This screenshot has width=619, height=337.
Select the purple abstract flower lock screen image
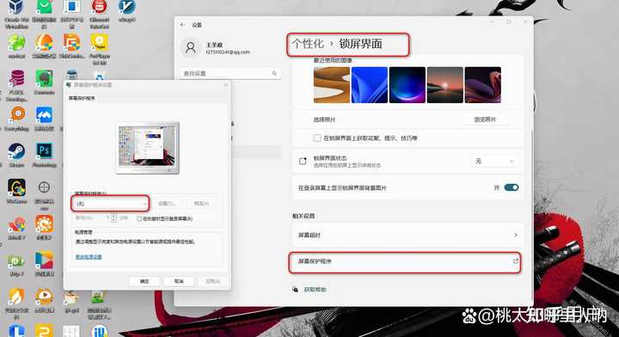click(x=483, y=85)
